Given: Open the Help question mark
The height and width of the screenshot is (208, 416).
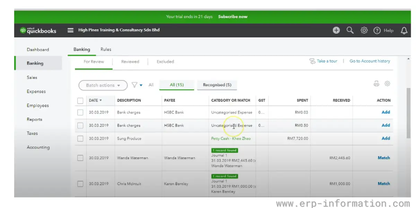Looking at the screenshot, I should click(x=377, y=31).
